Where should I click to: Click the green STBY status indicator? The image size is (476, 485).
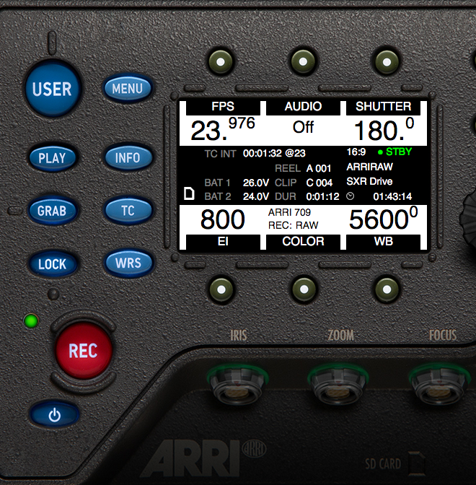(x=395, y=152)
